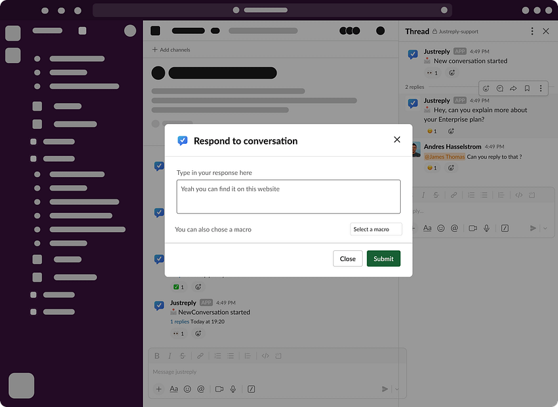Add reaction from the thread hover toolbar
This screenshot has height=407, width=558.
click(x=485, y=88)
